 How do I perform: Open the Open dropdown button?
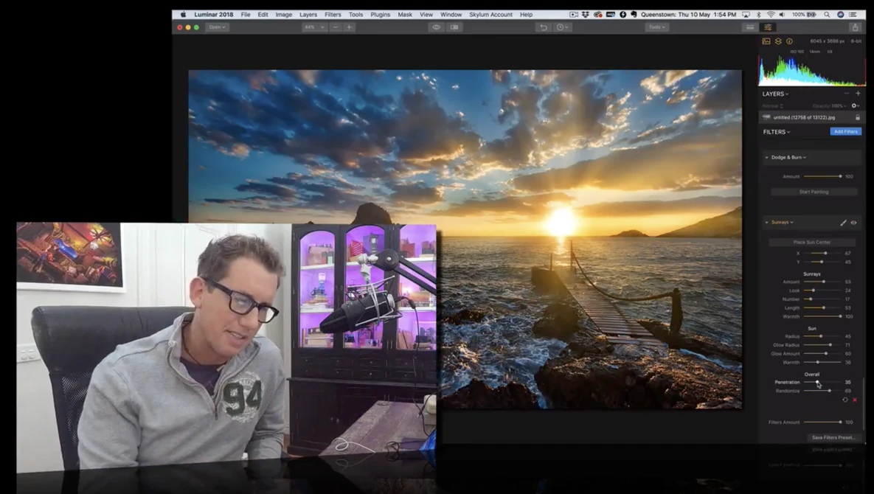point(217,27)
